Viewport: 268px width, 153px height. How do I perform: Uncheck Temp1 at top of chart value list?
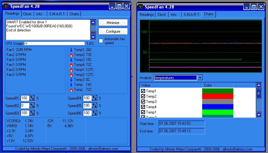pos(143,91)
